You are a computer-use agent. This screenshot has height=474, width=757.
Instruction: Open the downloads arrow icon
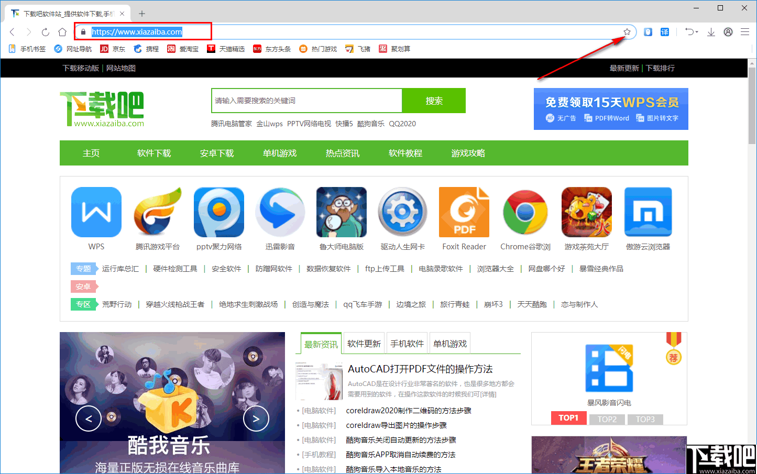coord(711,32)
